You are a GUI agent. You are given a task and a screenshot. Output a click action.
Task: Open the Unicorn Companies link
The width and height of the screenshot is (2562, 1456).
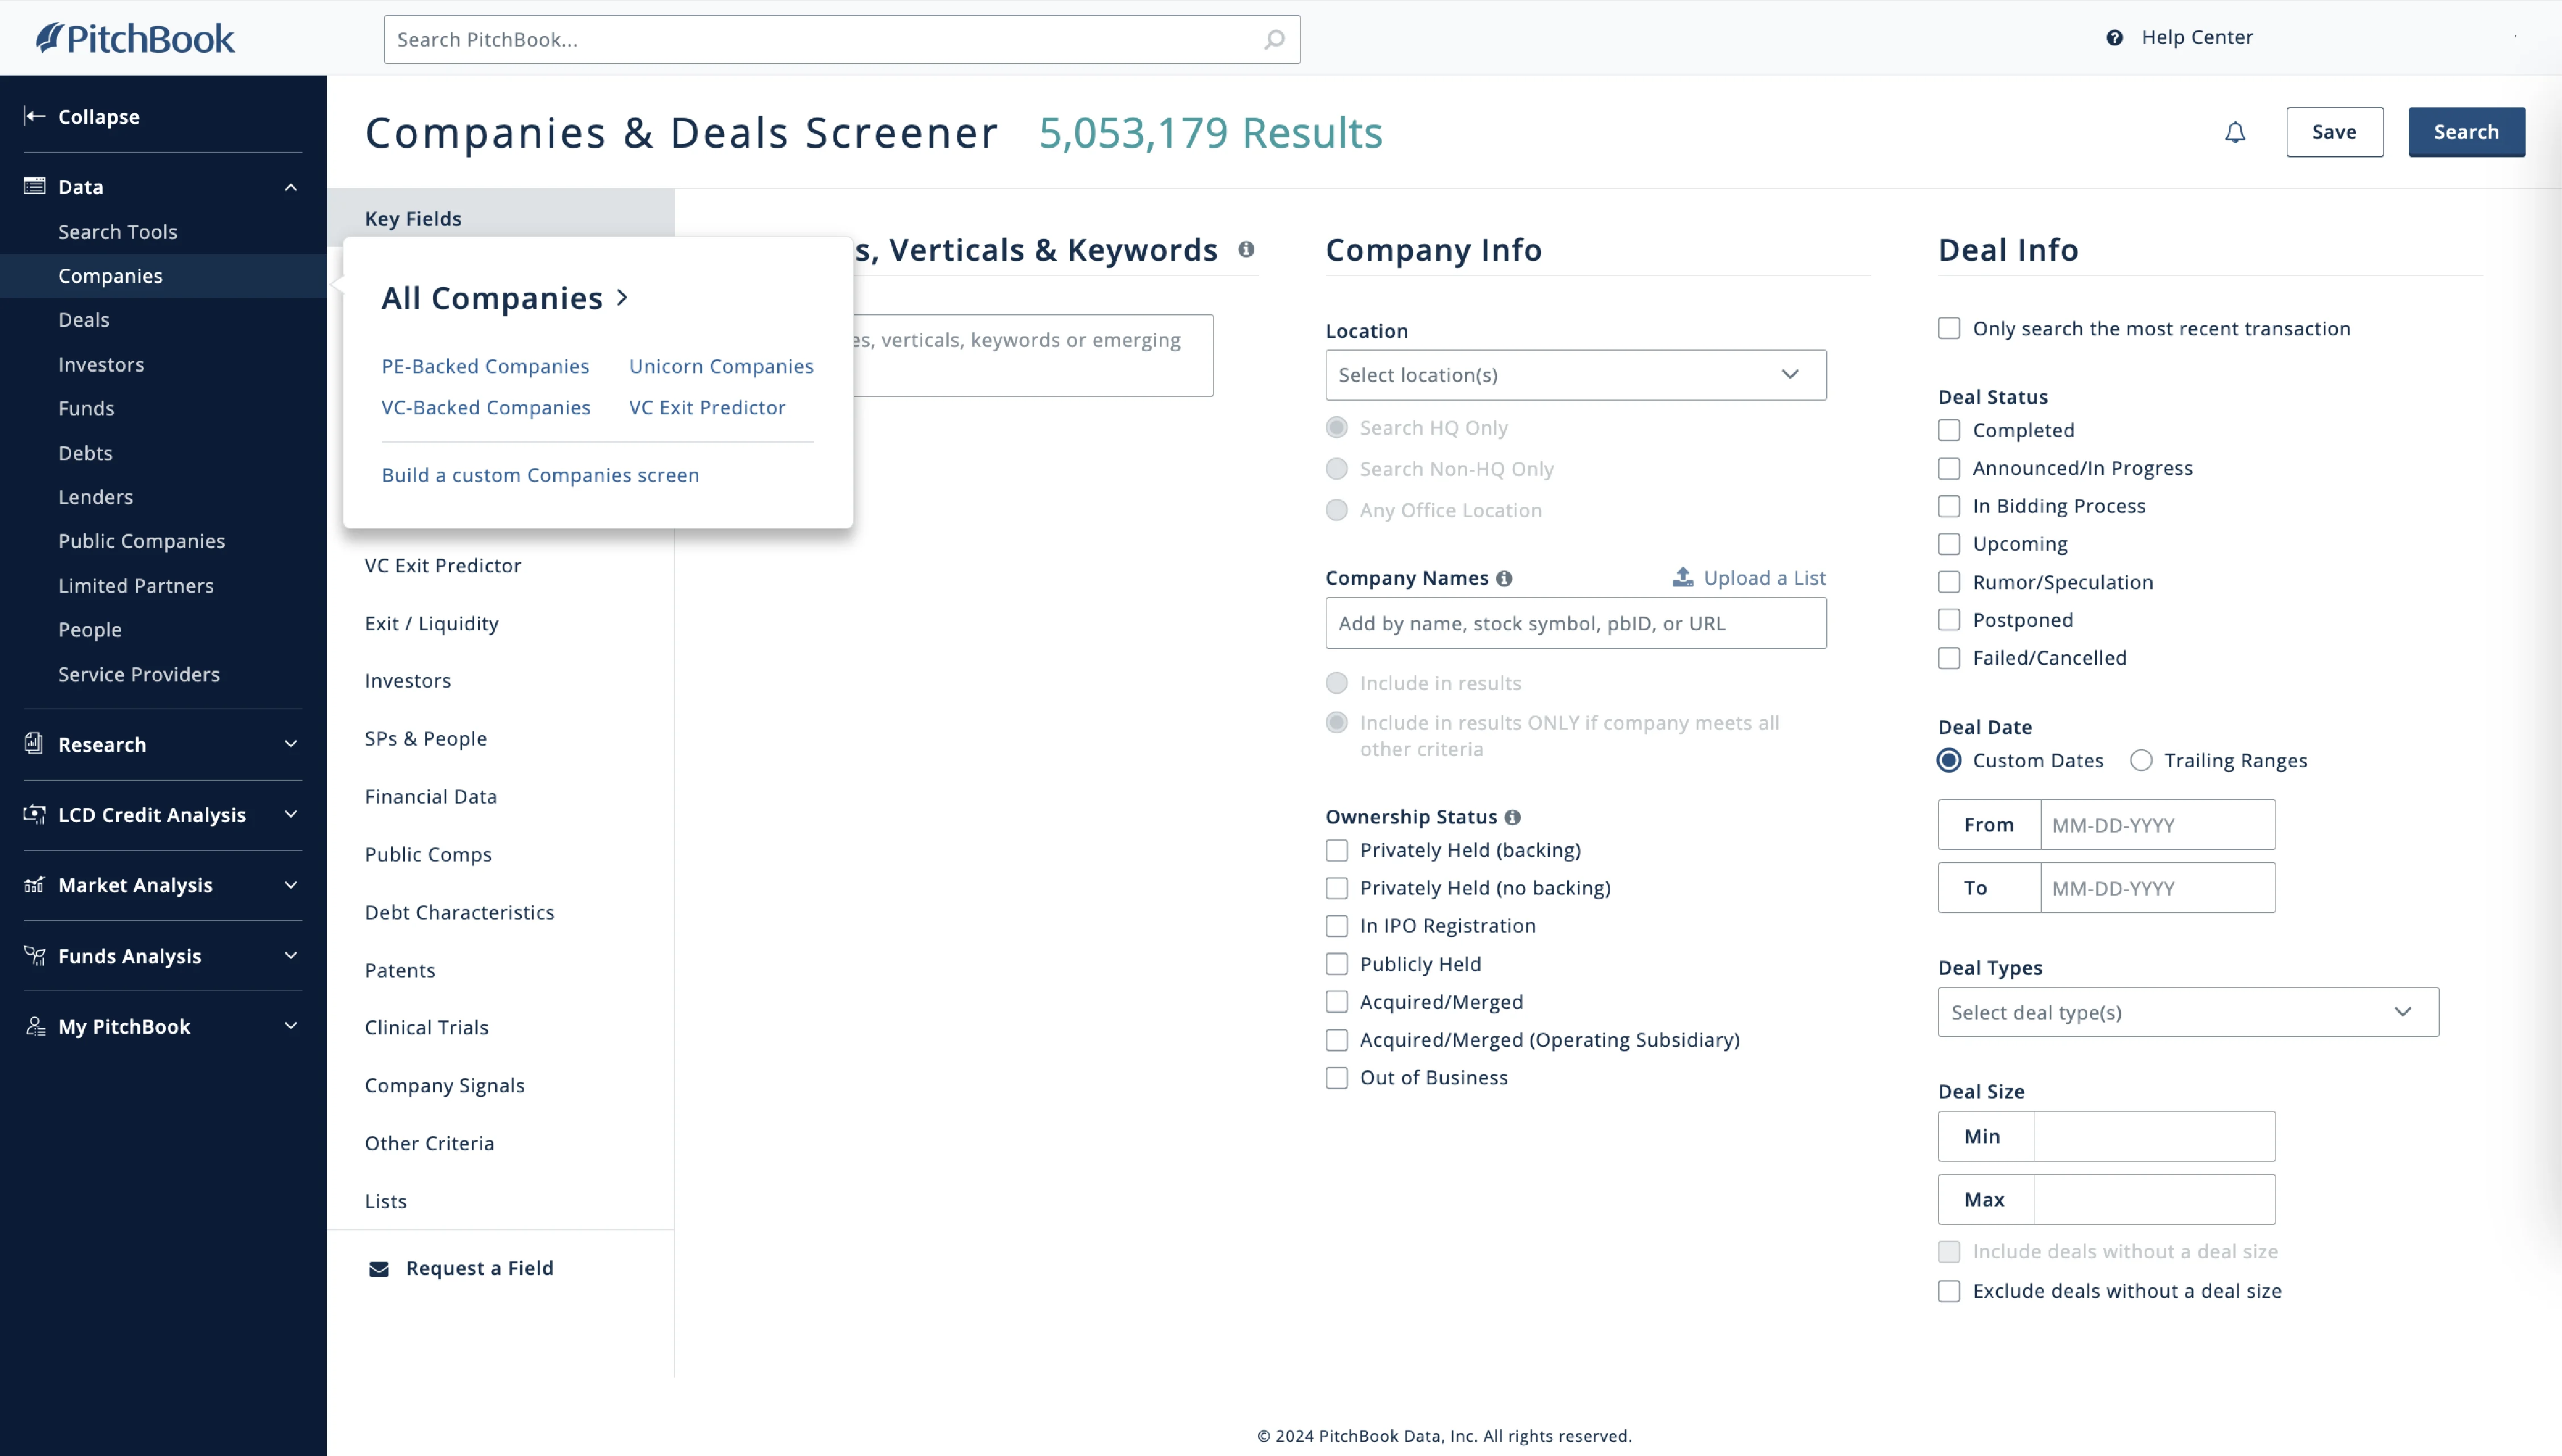point(722,366)
